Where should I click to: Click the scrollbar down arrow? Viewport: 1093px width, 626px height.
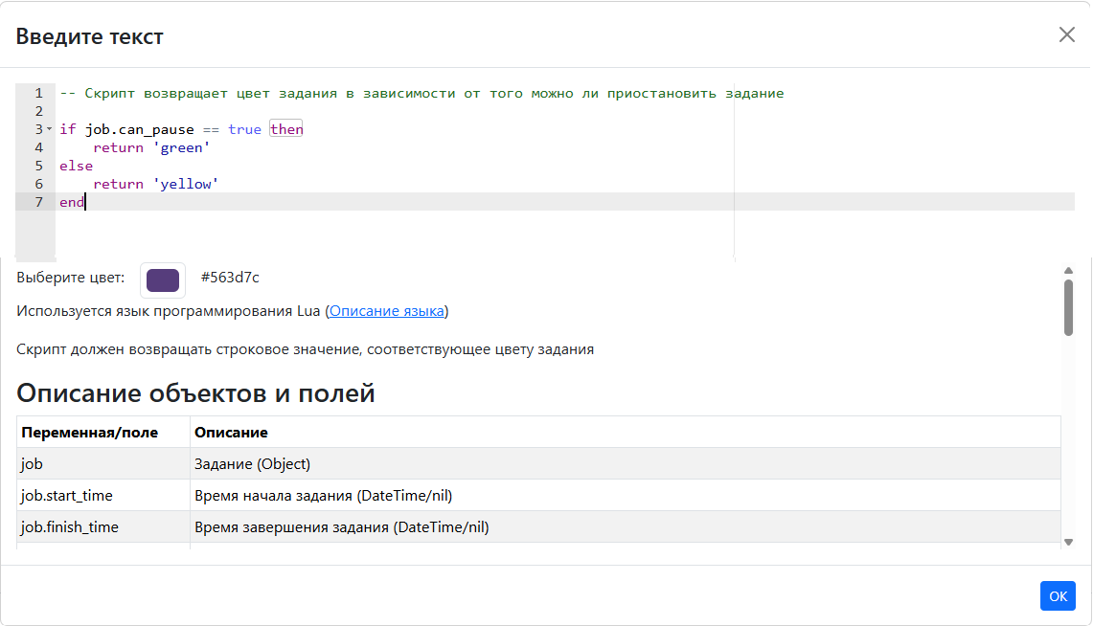pyautogui.click(x=1068, y=542)
